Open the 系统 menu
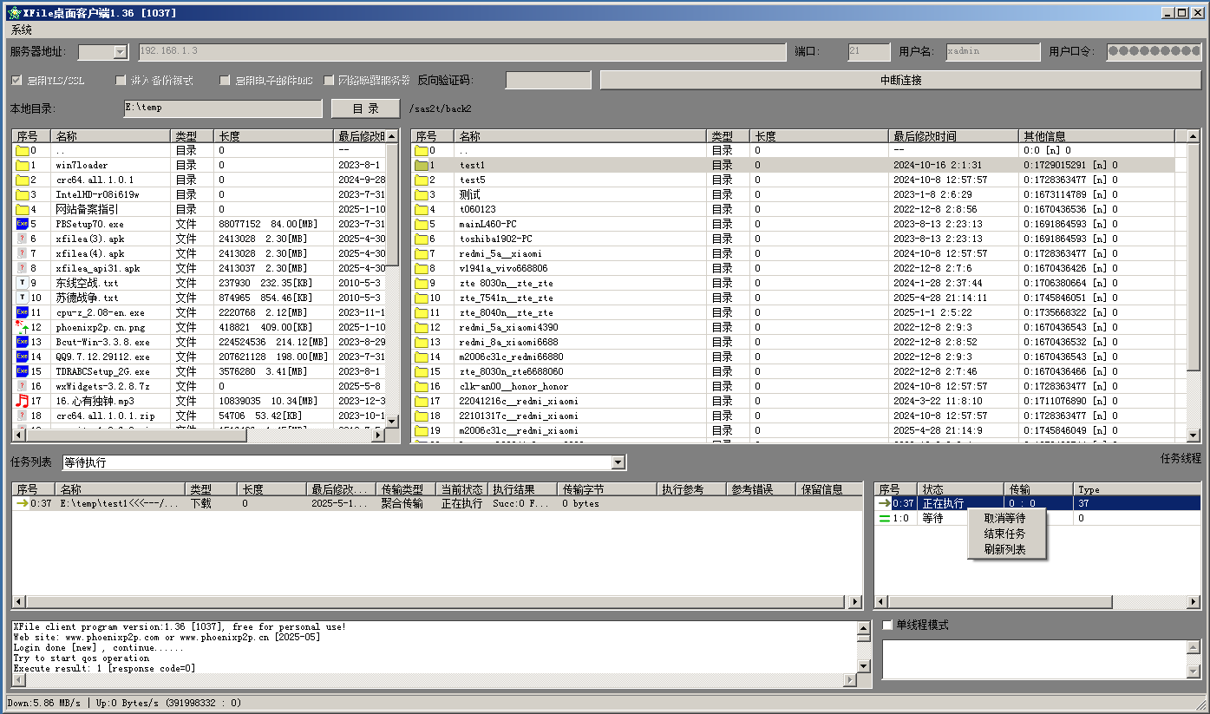This screenshot has width=1210, height=714. click(x=22, y=29)
